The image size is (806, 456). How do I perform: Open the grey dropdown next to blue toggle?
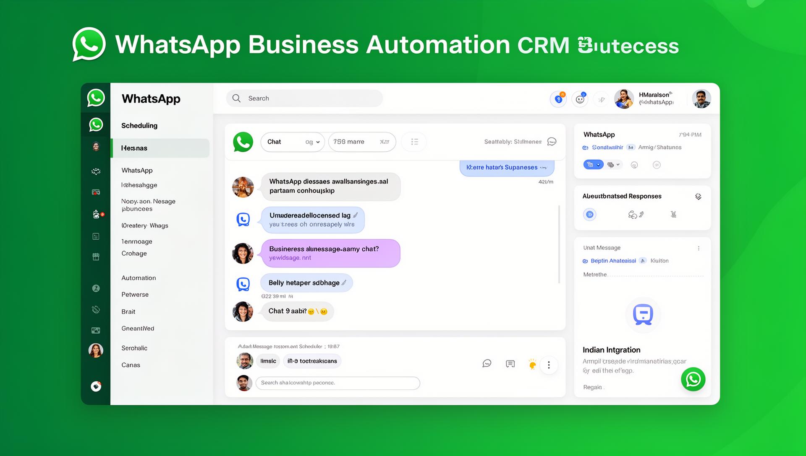coord(614,165)
